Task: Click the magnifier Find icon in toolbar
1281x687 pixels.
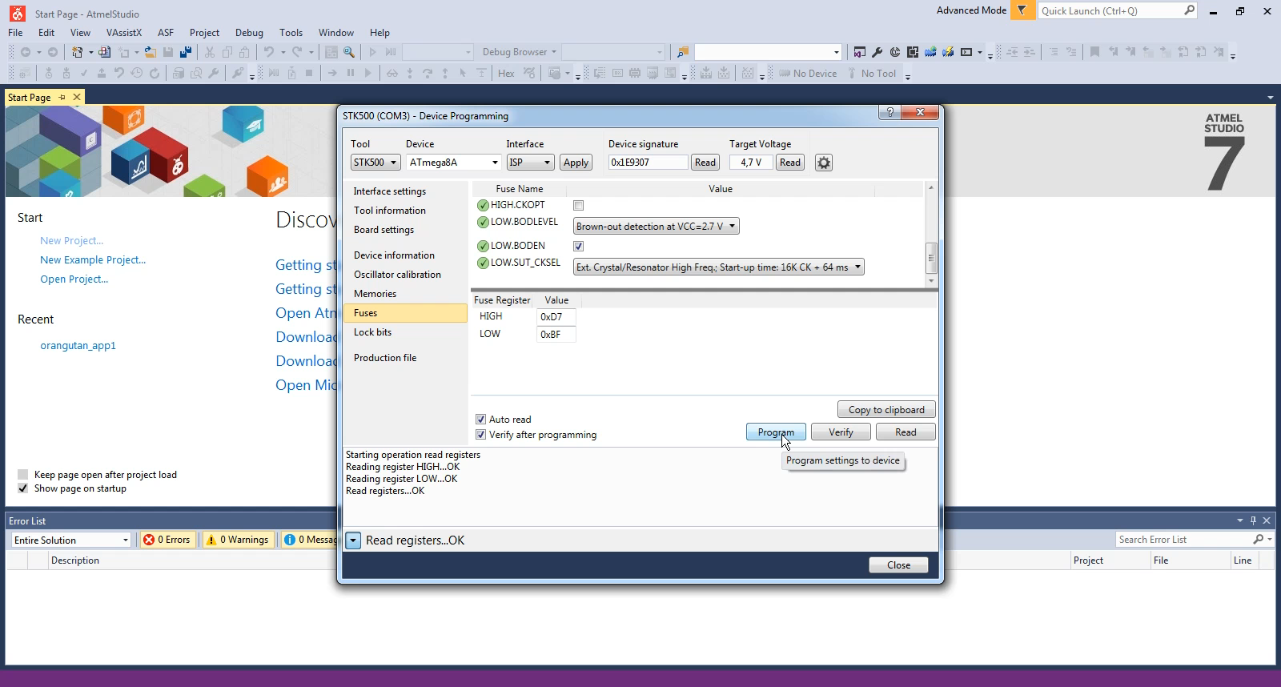Action: pos(349,52)
